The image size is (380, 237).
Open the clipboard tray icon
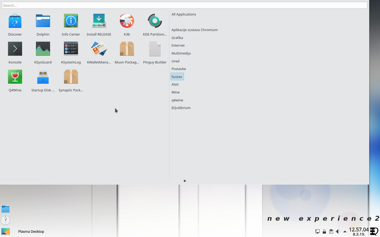point(331,231)
